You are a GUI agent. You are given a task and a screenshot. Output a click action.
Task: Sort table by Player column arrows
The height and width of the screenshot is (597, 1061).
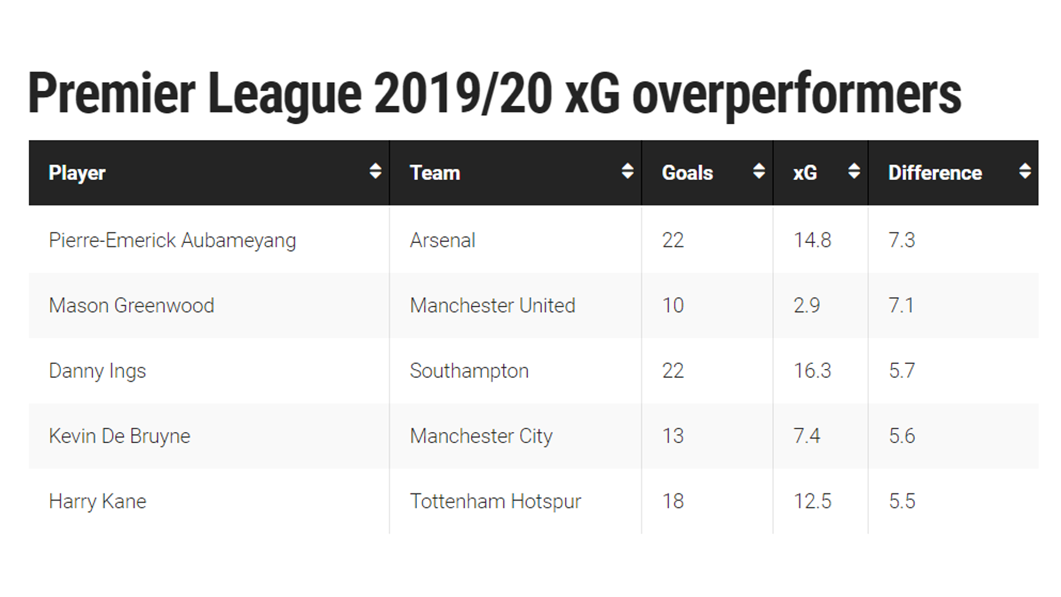(375, 171)
